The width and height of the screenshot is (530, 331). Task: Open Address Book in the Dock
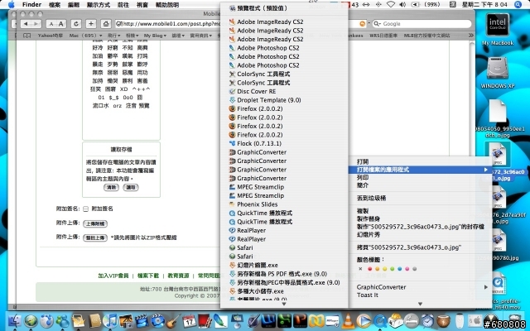point(94,320)
